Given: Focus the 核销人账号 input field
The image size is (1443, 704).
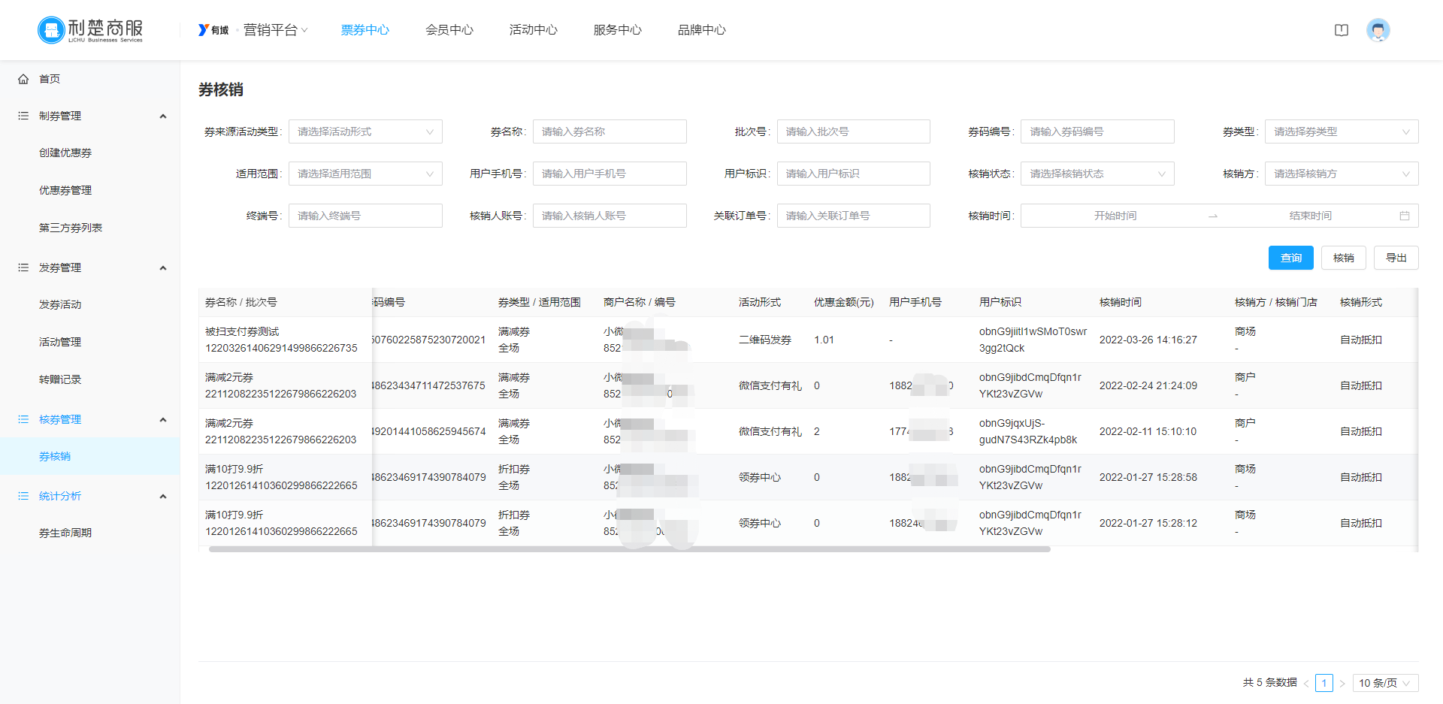Looking at the screenshot, I should point(610,216).
